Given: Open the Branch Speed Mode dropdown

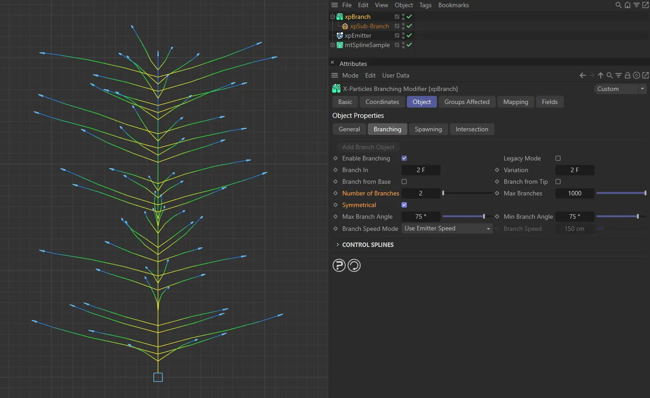Looking at the screenshot, I should [x=447, y=228].
